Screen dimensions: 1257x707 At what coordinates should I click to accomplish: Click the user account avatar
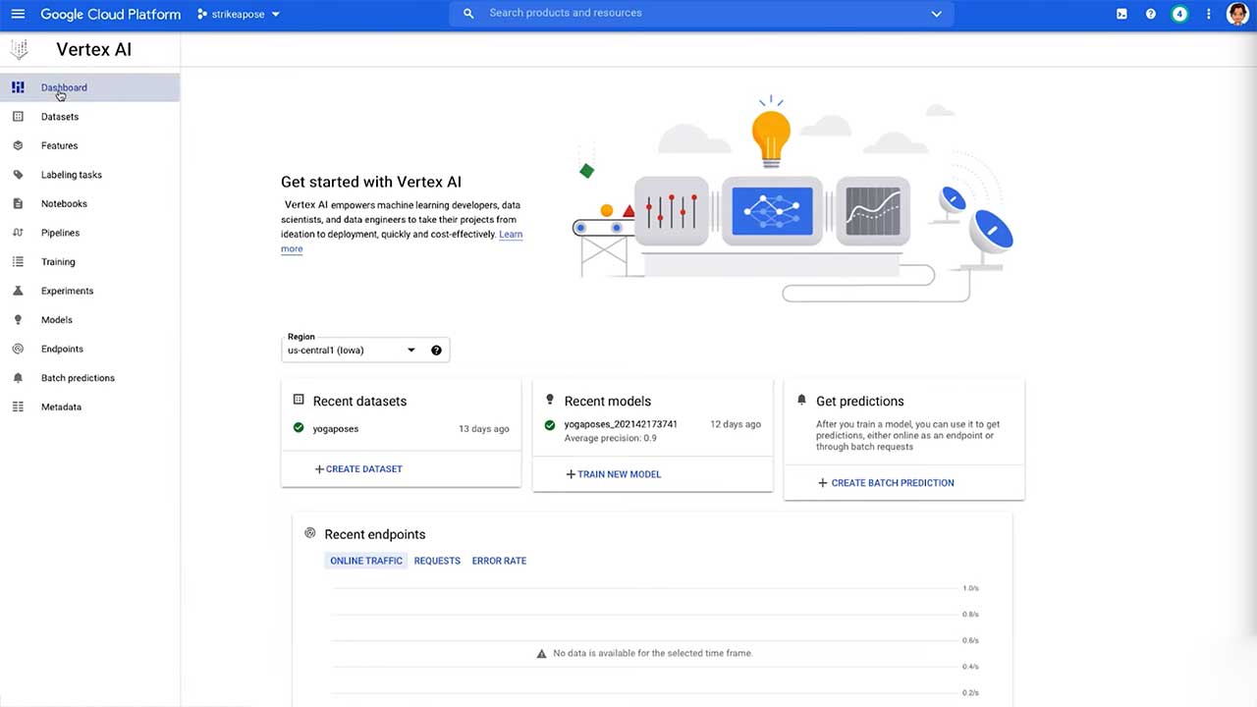coord(1237,14)
